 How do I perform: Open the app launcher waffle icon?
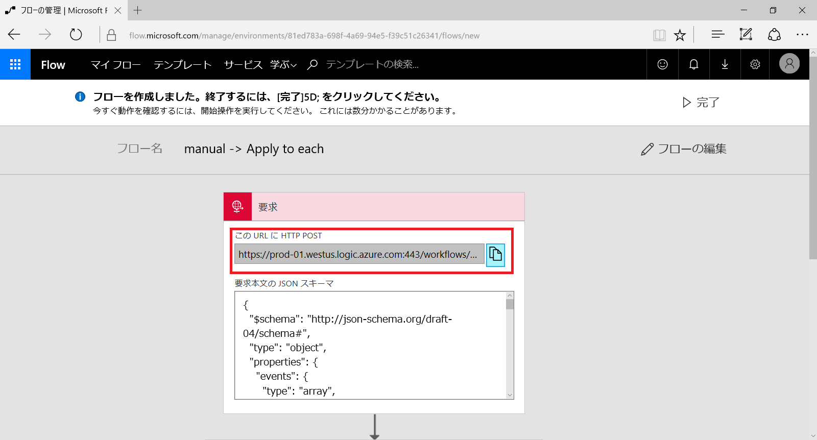15,64
